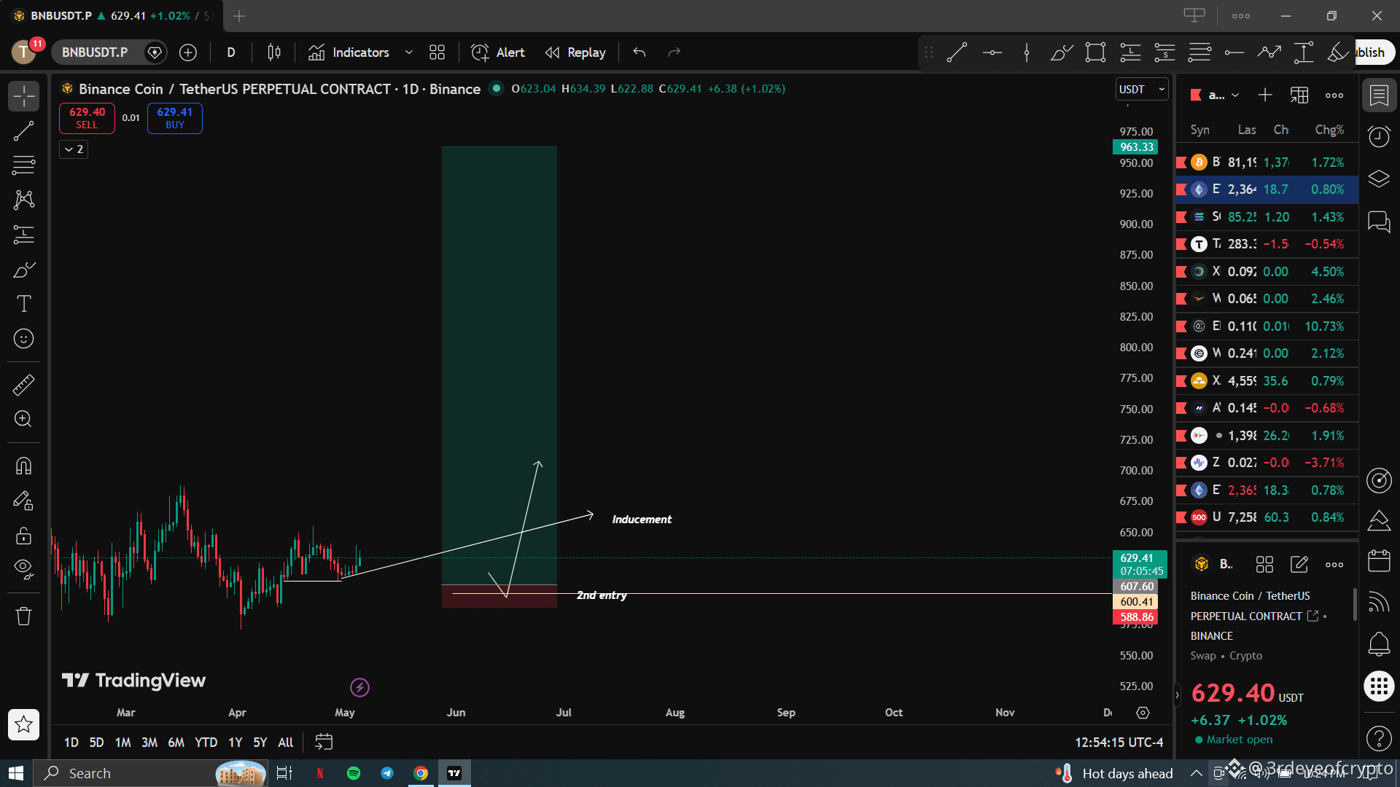Image resolution: width=1400 pixels, height=787 pixels.
Task: Click the blue BUY 629.41 button
Action: coord(175,118)
